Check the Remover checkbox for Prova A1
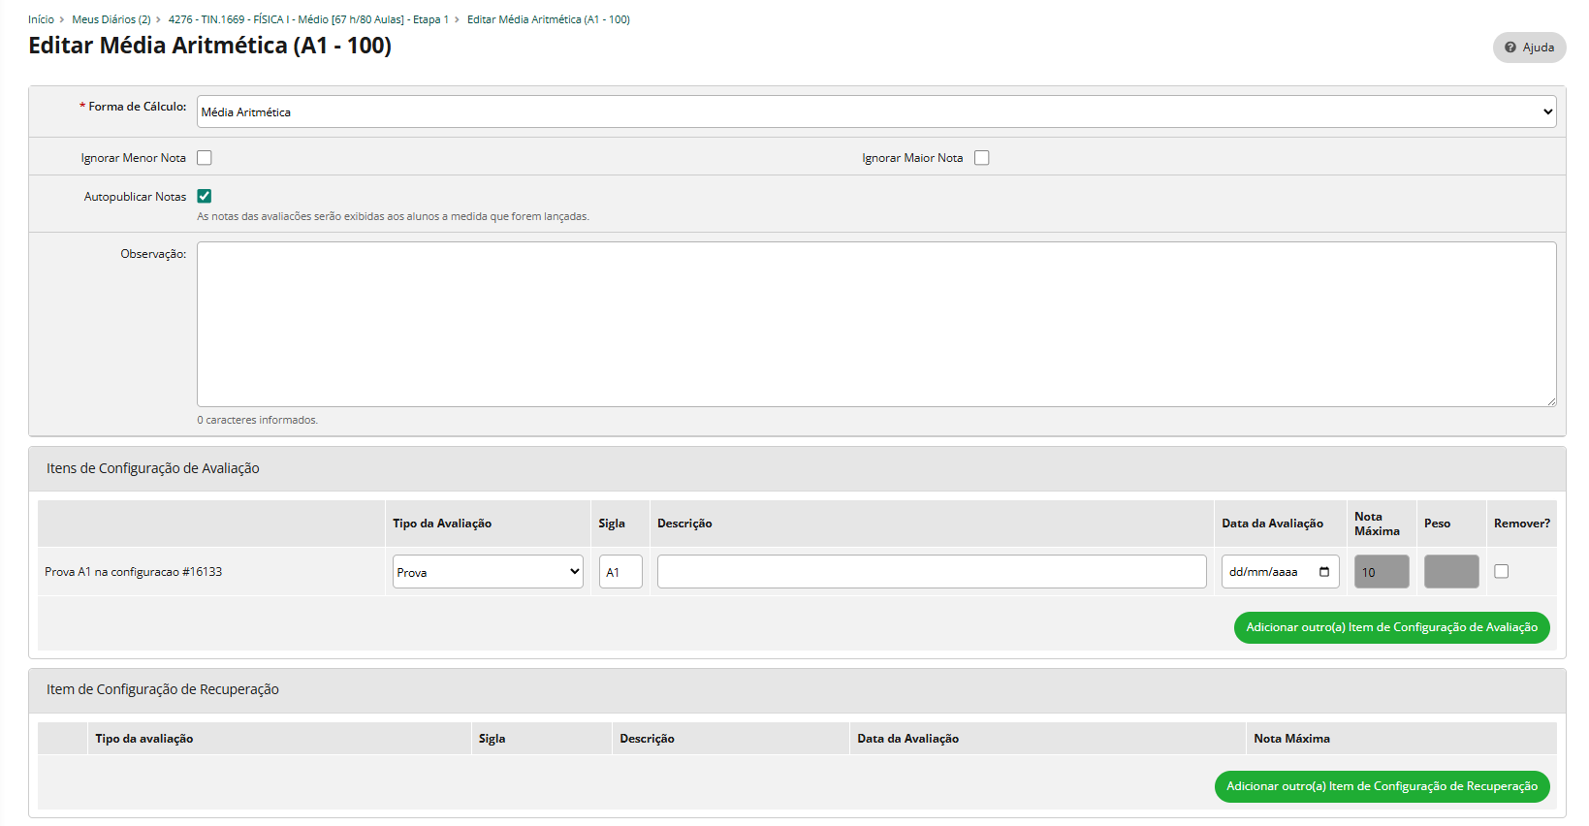 pyautogui.click(x=1501, y=572)
